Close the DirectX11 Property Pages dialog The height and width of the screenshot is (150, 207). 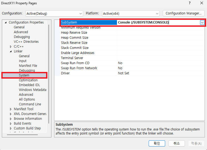point(202,3)
